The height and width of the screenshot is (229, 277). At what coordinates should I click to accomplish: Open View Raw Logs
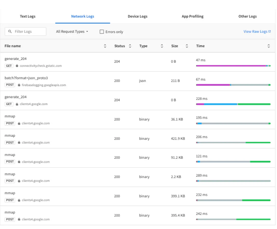255,31
